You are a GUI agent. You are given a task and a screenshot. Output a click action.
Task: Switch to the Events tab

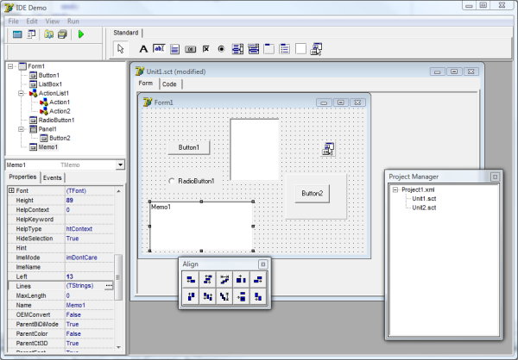coord(53,177)
